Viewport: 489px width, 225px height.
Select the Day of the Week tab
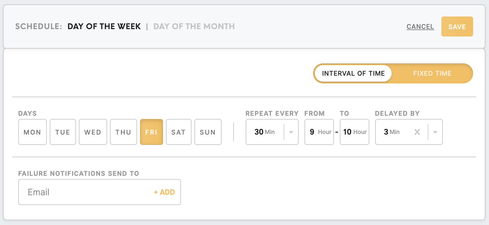104,27
